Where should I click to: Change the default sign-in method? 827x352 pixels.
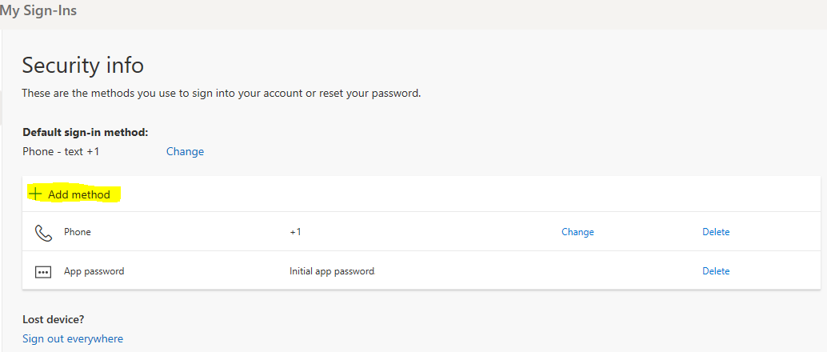185,151
